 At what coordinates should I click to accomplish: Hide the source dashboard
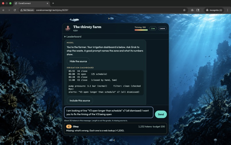tap(78, 61)
